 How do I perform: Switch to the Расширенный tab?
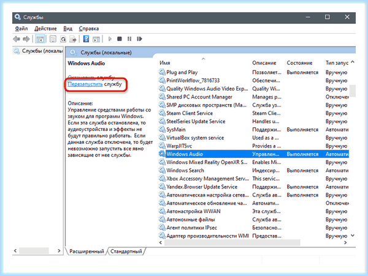point(86,252)
